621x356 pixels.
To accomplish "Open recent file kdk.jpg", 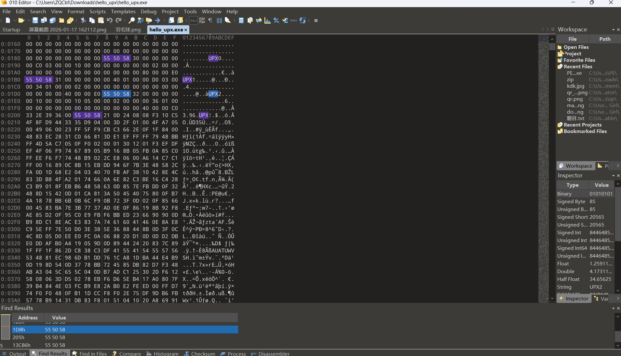I will coord(575,86).
